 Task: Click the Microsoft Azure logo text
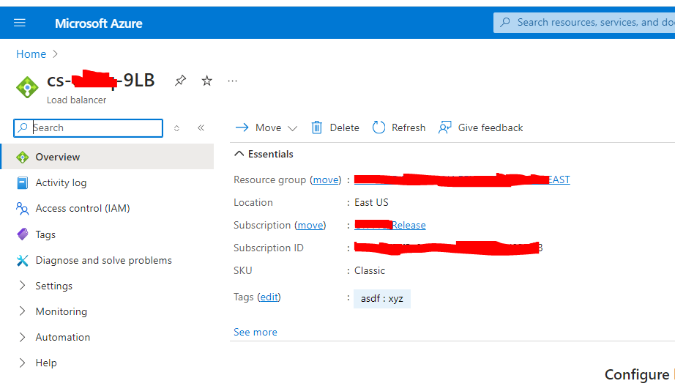point(99,23)
